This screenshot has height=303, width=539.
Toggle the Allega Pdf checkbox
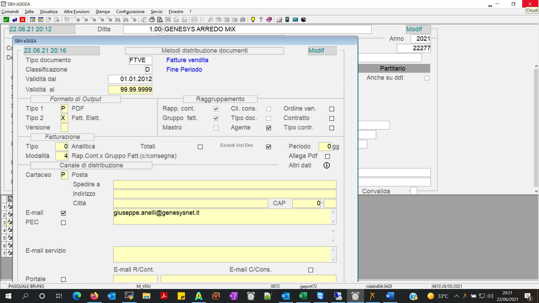pos(327,156)
